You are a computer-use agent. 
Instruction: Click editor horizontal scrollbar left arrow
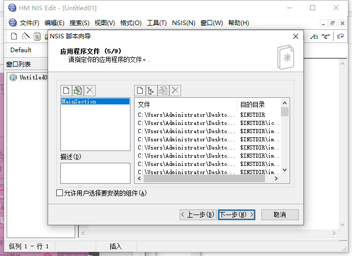click(83, 233)
